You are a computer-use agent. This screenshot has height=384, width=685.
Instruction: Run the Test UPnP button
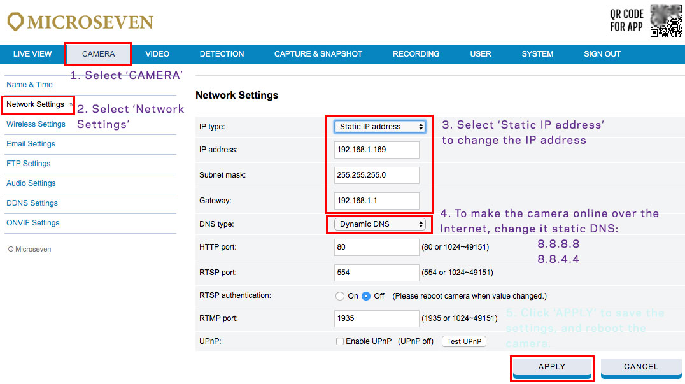463,341
